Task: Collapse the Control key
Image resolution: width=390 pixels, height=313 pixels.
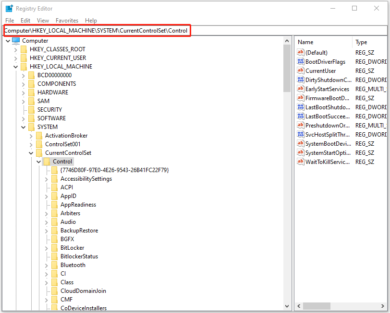Action: point(39,162)
